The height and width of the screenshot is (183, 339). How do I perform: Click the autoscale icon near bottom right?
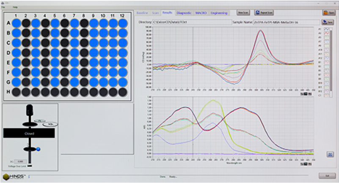pos(329,155)
